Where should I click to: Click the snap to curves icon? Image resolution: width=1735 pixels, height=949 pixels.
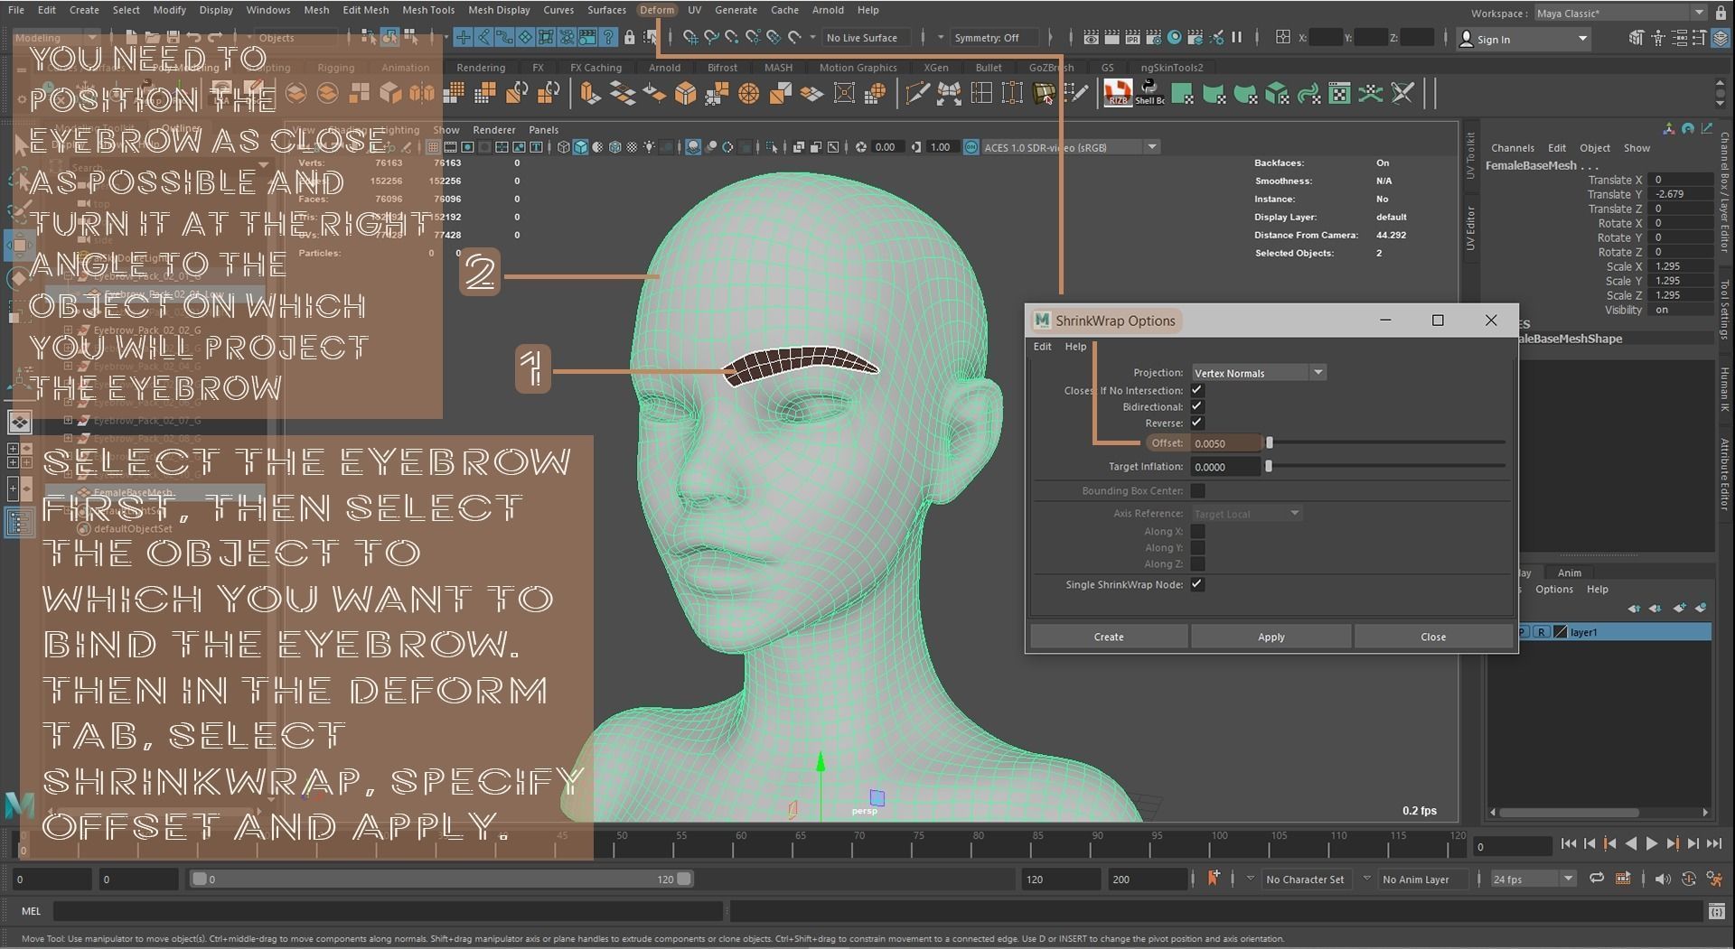(711, 38)
